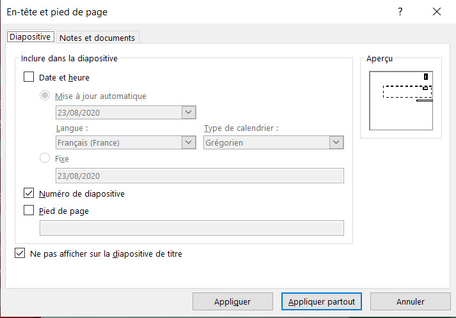456x318 pixels.
Task: Toggle Ne pas afficher sur la diapositive de titre
Action: tap(20, 253)
